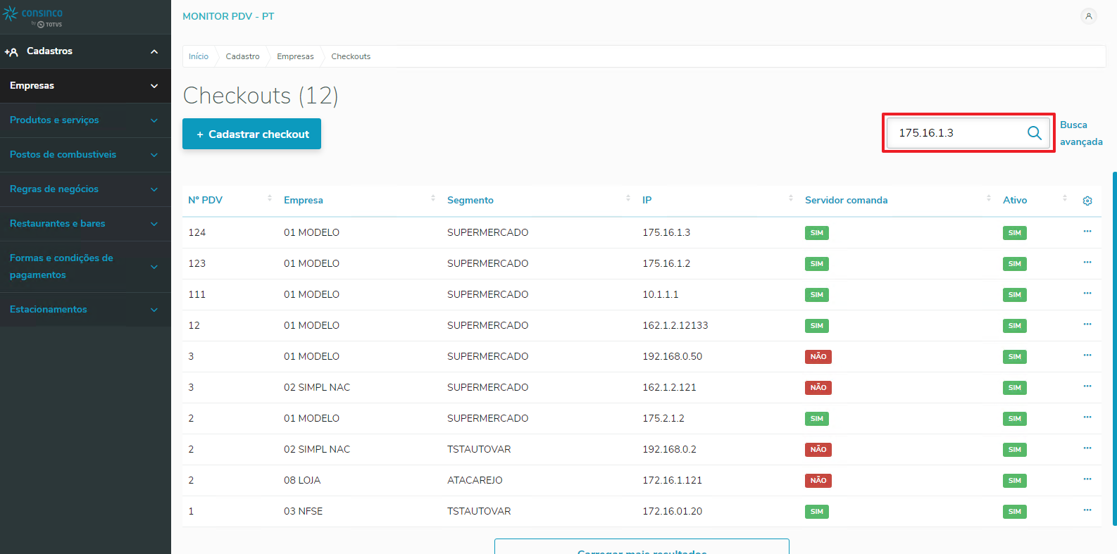Expand Formas e condições de pagamentos
The width and height of the screenshot is (1117, 554).
(85, 267)
